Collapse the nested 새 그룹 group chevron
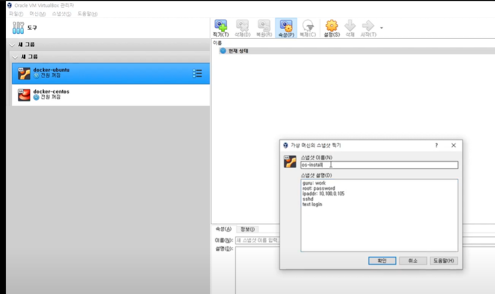Viewport: 495px width, 294px height. (15, 57)
